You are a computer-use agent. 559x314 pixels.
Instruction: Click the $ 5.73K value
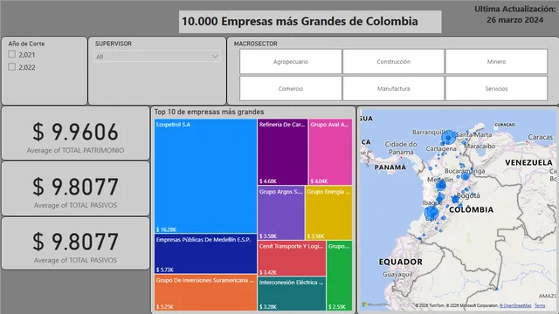(165, 270)
